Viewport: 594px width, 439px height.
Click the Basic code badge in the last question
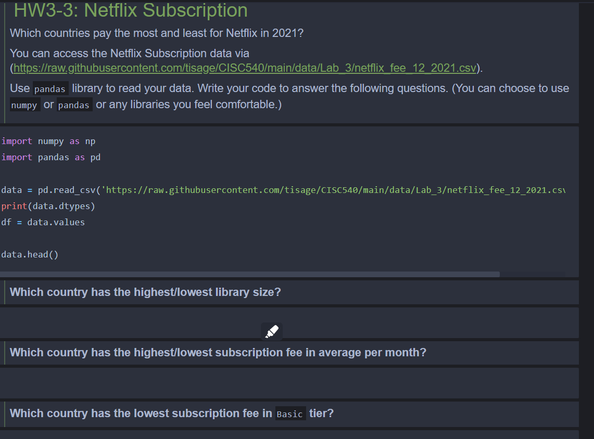pos(289,414)
